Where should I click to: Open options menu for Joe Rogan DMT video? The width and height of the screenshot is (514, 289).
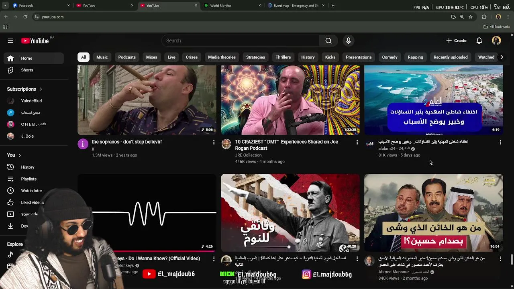pyautogui.click(x=357, y=142)
